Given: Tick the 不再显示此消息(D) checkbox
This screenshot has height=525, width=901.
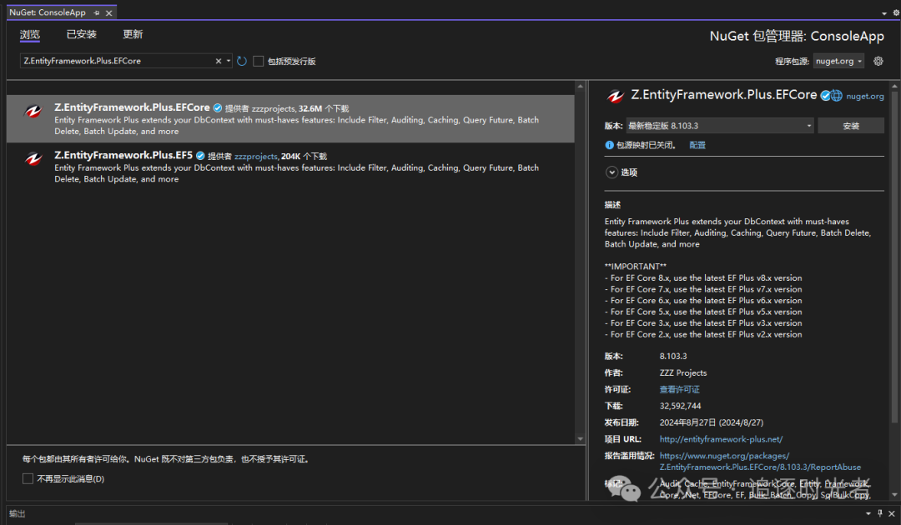Looking at the screenshot, I should (28, 478).
